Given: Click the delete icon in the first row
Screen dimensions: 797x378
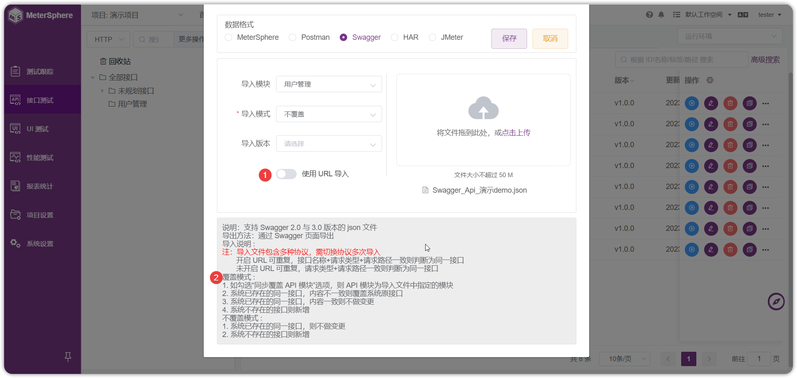Looking at the screenshot, I should tap(730, 103).
